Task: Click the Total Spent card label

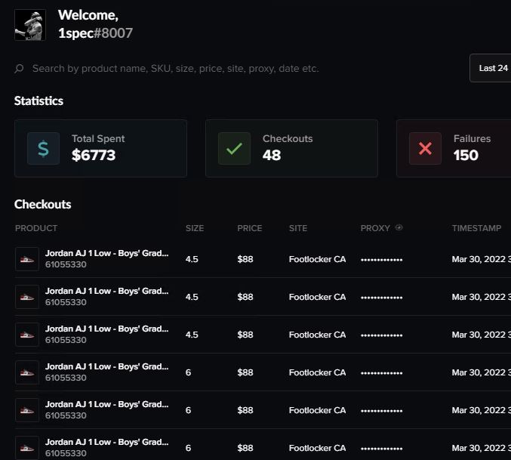Action: pyautogui.click(x=98, y=138)
